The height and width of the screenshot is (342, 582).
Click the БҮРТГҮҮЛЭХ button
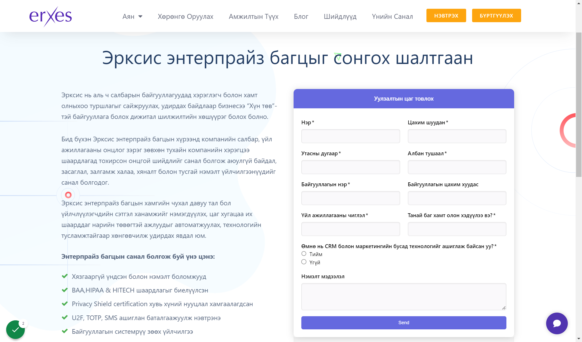tap(496, 15)
